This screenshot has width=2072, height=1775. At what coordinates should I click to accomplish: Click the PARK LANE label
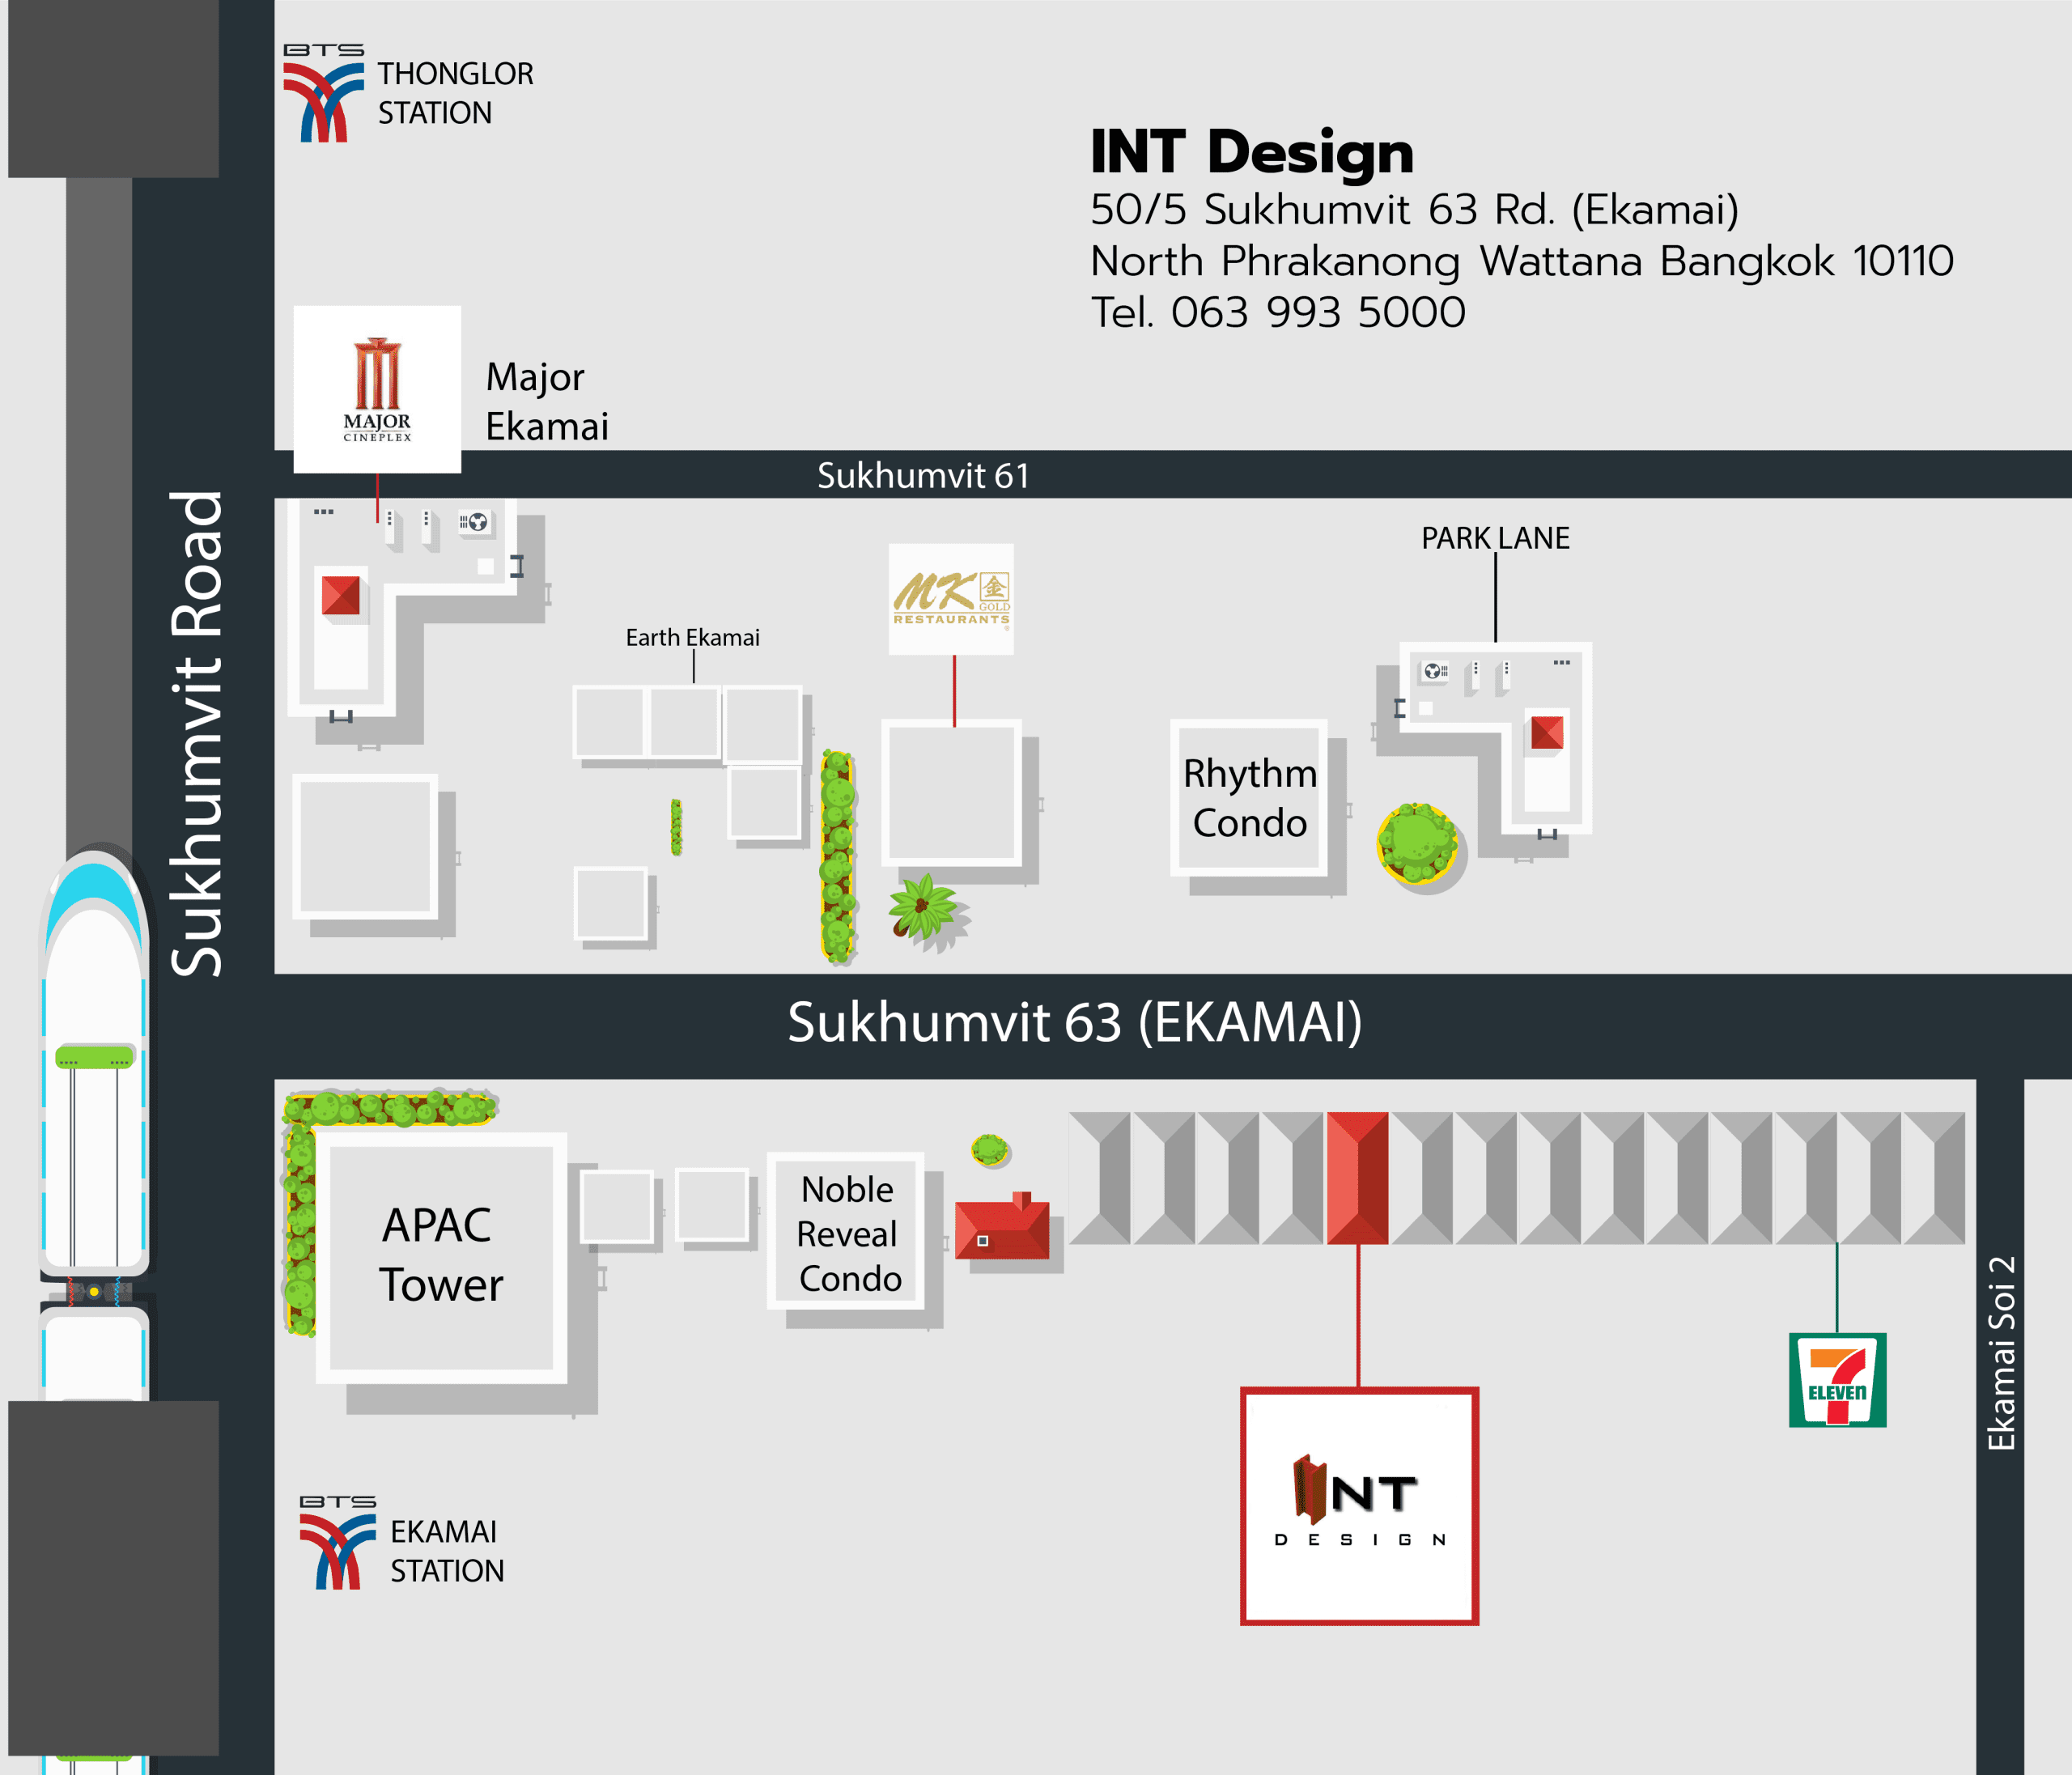(1495, 538)
